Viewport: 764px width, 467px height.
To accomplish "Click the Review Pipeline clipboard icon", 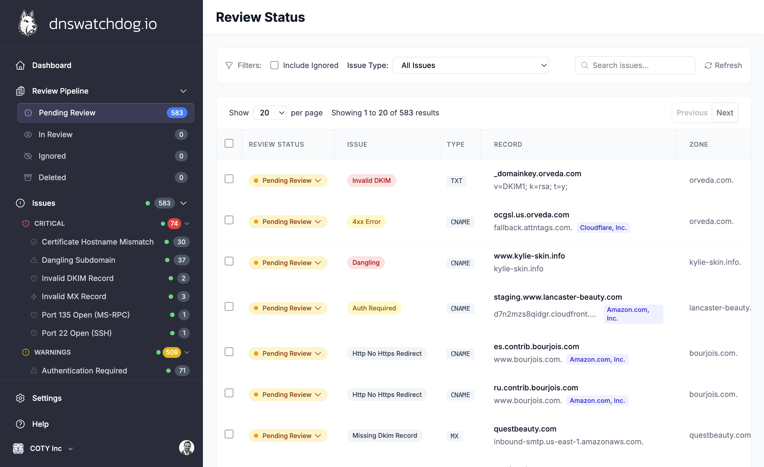I will tap(21, 91).
